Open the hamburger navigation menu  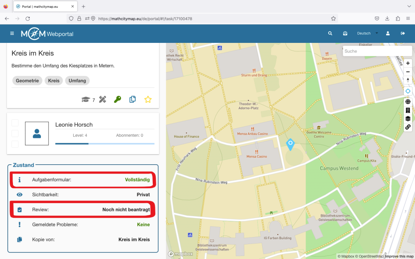[12, 34]
